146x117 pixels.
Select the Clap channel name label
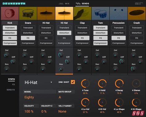[x=82, y=23]
